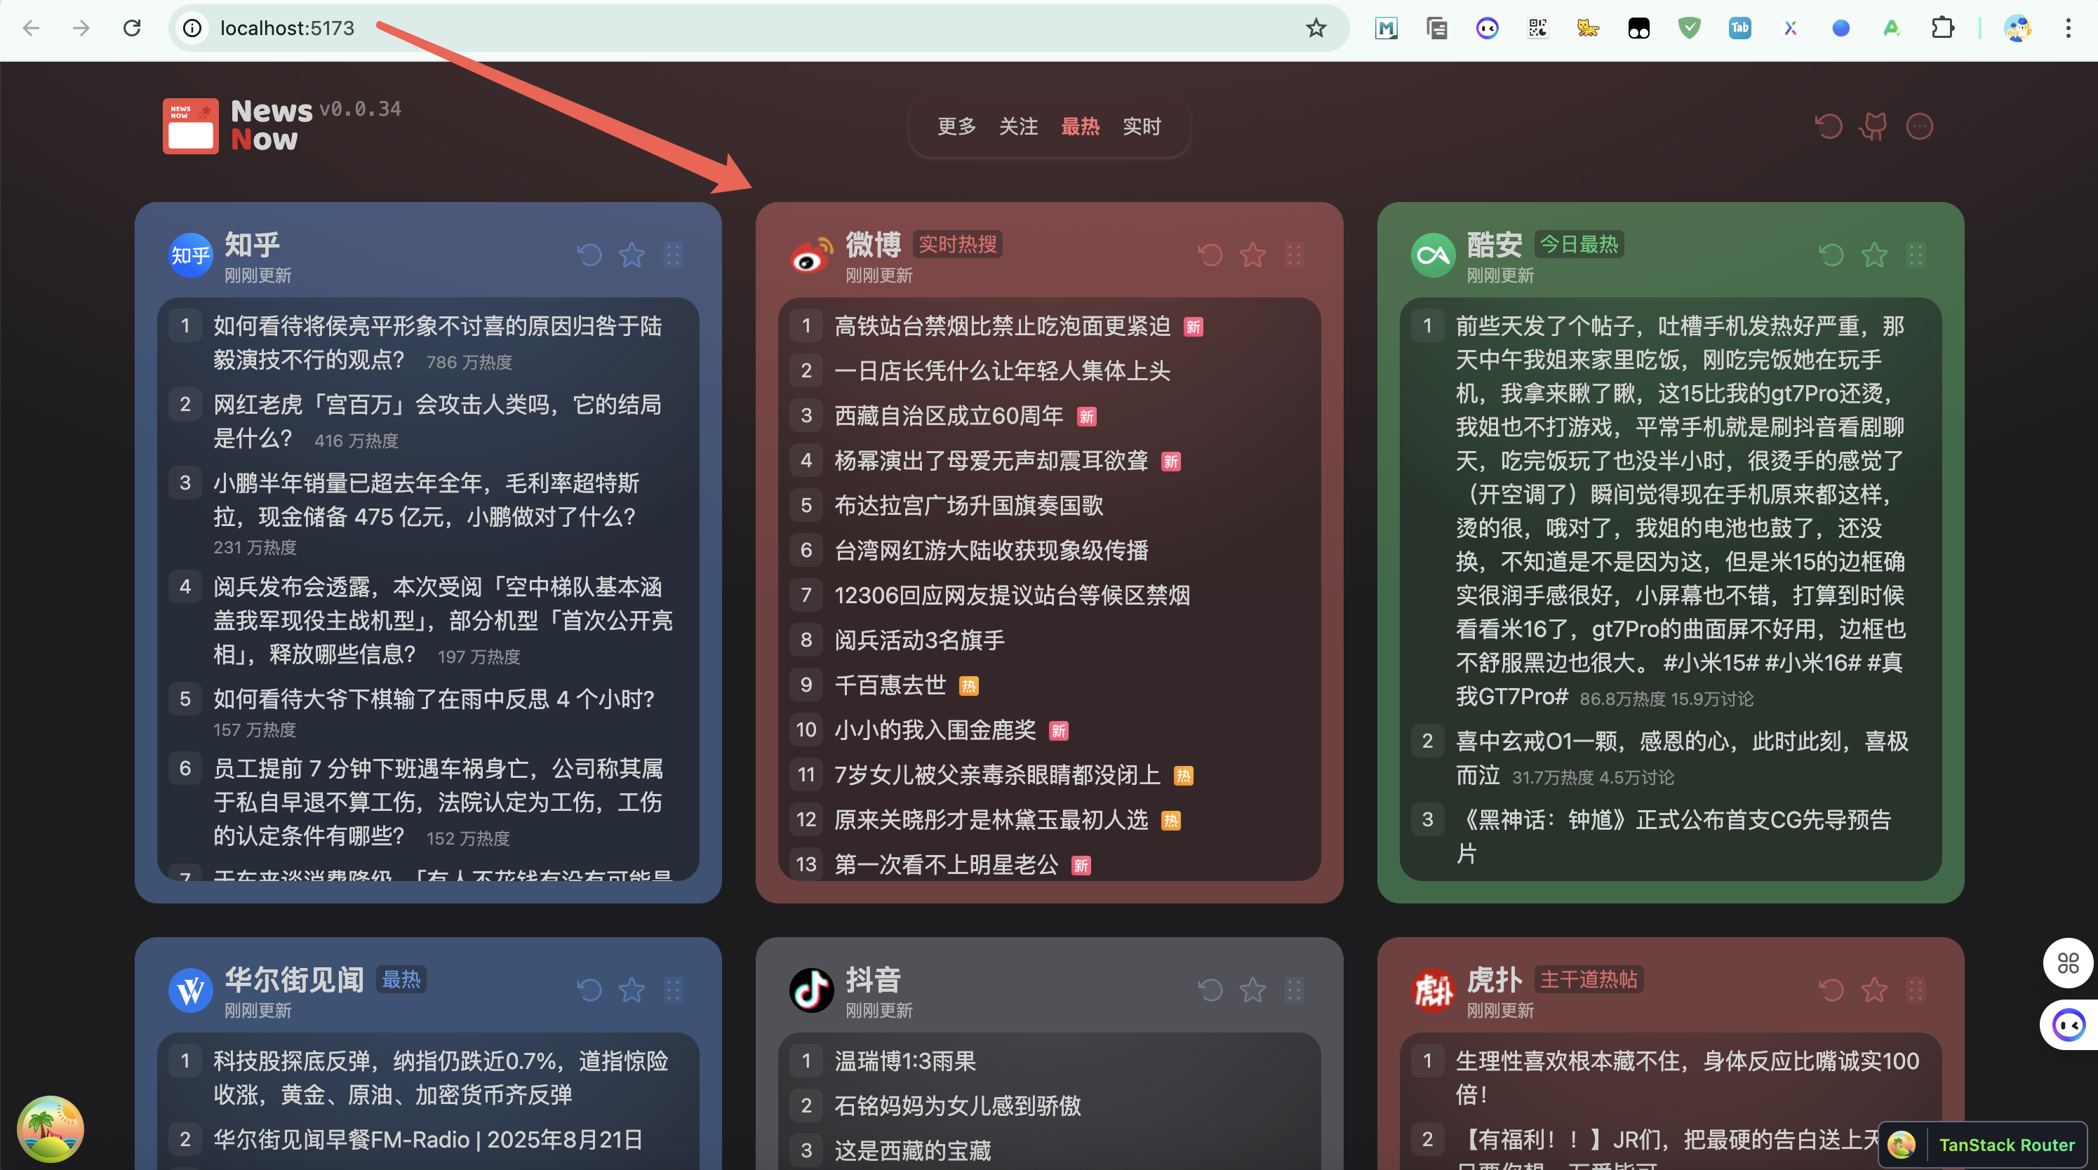Viewport: 2098px width, 1170px height.
Task: Open 西藏自治区成立60周年 headline
Action: [x=949, y=416]
